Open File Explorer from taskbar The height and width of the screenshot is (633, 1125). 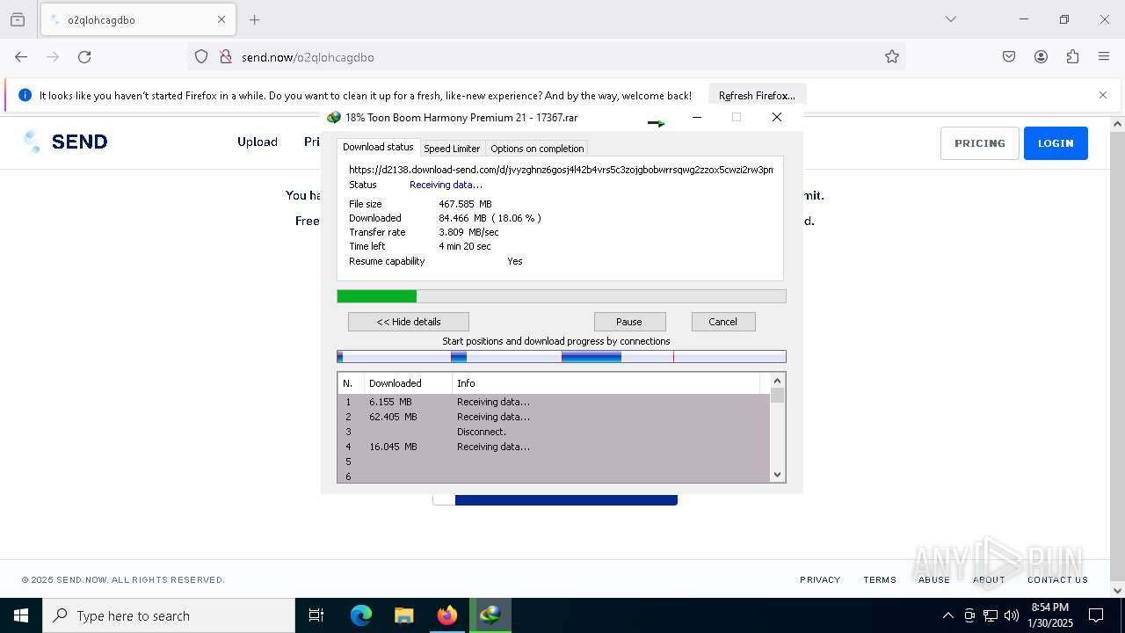[x=403, y=615]
